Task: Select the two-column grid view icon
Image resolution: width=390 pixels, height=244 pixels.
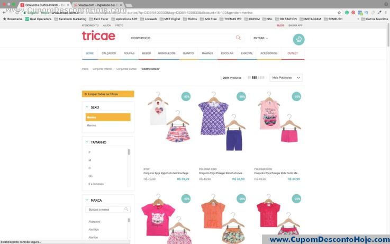Action: pos(249,78)
